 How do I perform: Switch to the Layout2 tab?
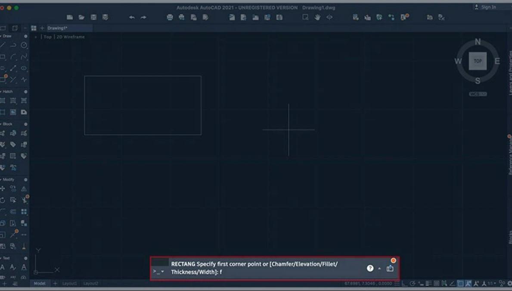click(90, 284)
